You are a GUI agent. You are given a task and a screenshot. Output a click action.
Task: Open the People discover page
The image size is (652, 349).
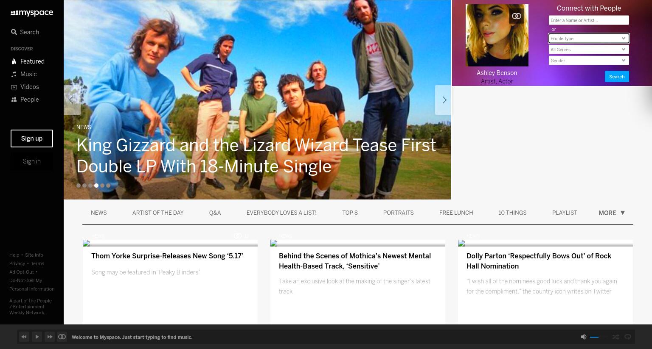click(25, 100)
